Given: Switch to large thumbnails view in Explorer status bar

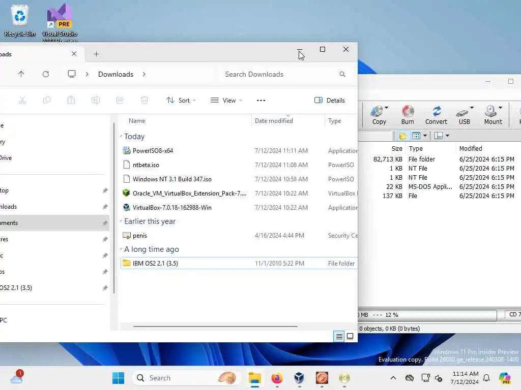Looking at the screenshot, I should pos(350,337).
